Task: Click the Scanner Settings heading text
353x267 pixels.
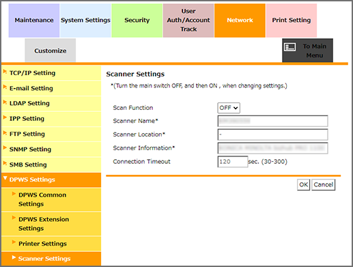Action: tap(135, 74)
